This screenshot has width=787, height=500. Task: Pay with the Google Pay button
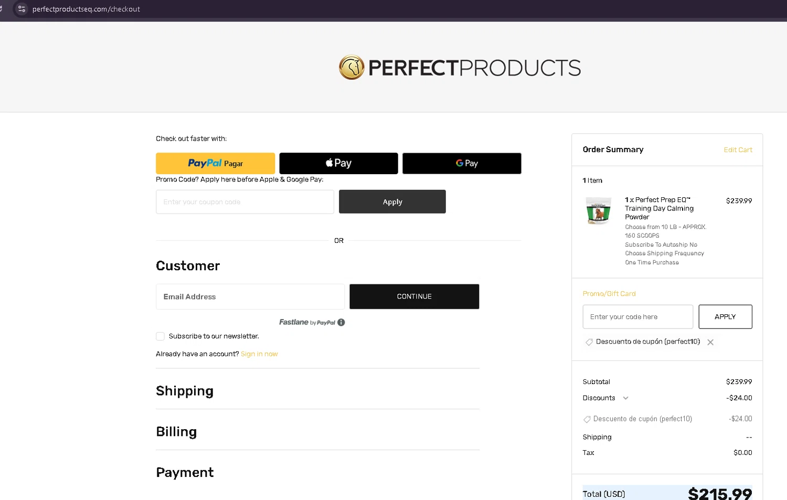pyautogui.click(x=462, y=163)
